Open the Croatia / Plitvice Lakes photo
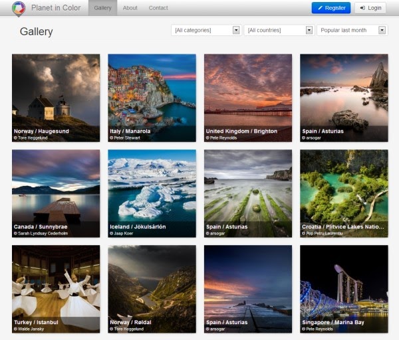 coord(344,193)
